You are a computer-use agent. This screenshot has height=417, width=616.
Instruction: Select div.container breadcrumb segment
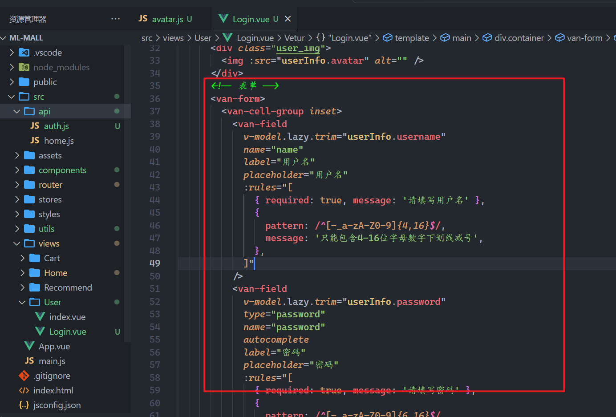pyautogui.click(x=513, y=38)
